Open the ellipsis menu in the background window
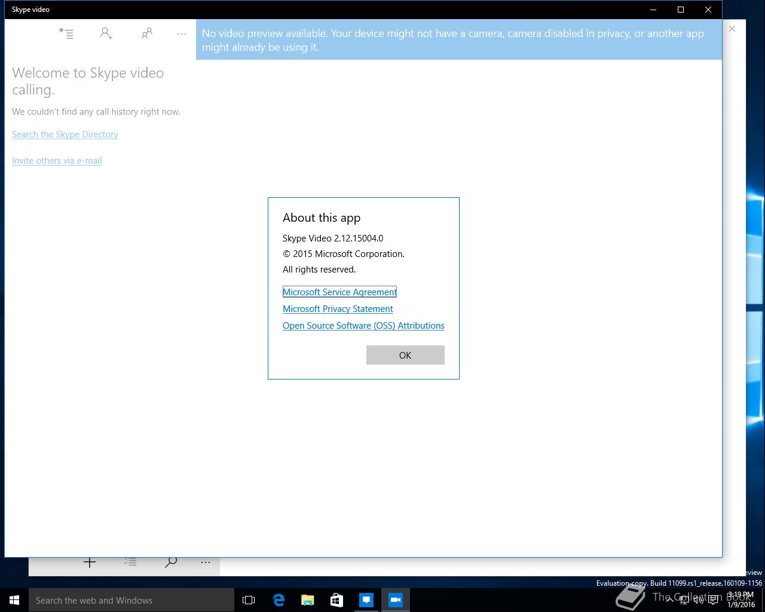The image size is (765, 612). click(x=206, y=562)
